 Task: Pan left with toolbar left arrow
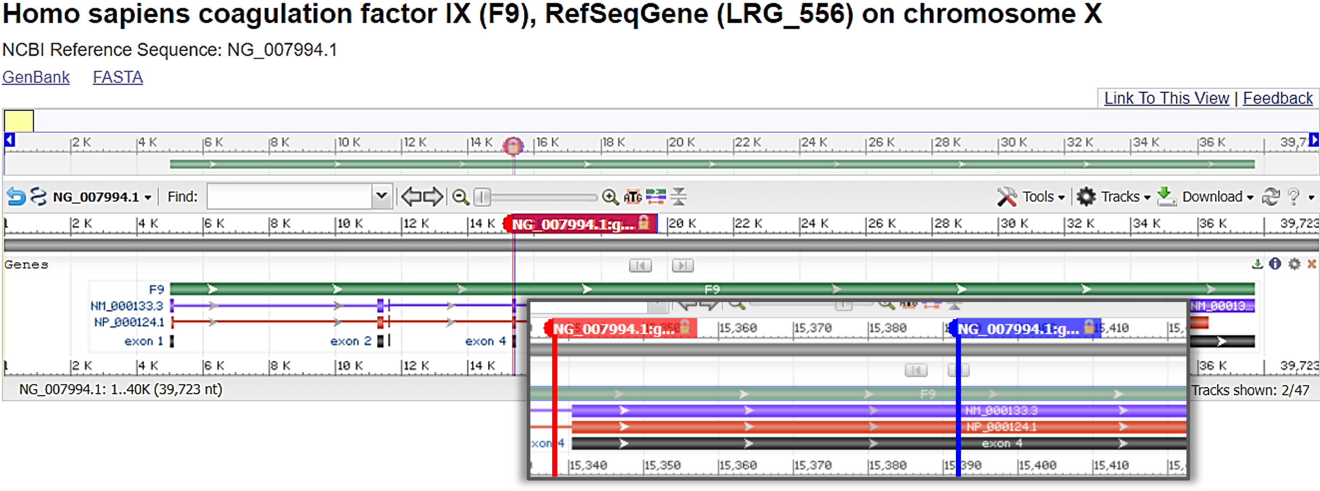(411, 197)
